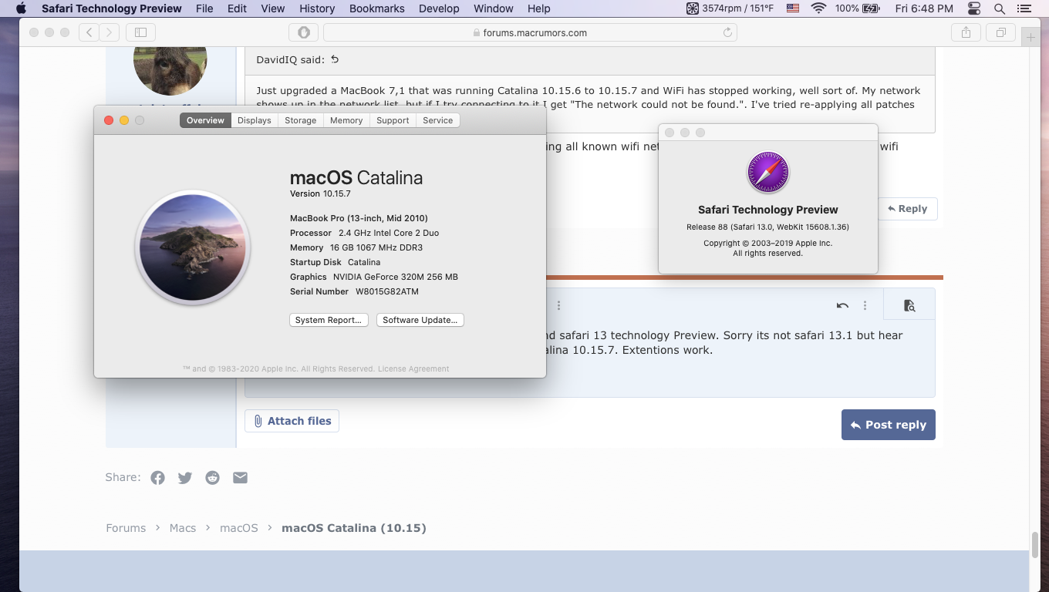Screen dimensions: 1049x592
Task: Click the fan speed temperature menu bar item
Action: 730,8
